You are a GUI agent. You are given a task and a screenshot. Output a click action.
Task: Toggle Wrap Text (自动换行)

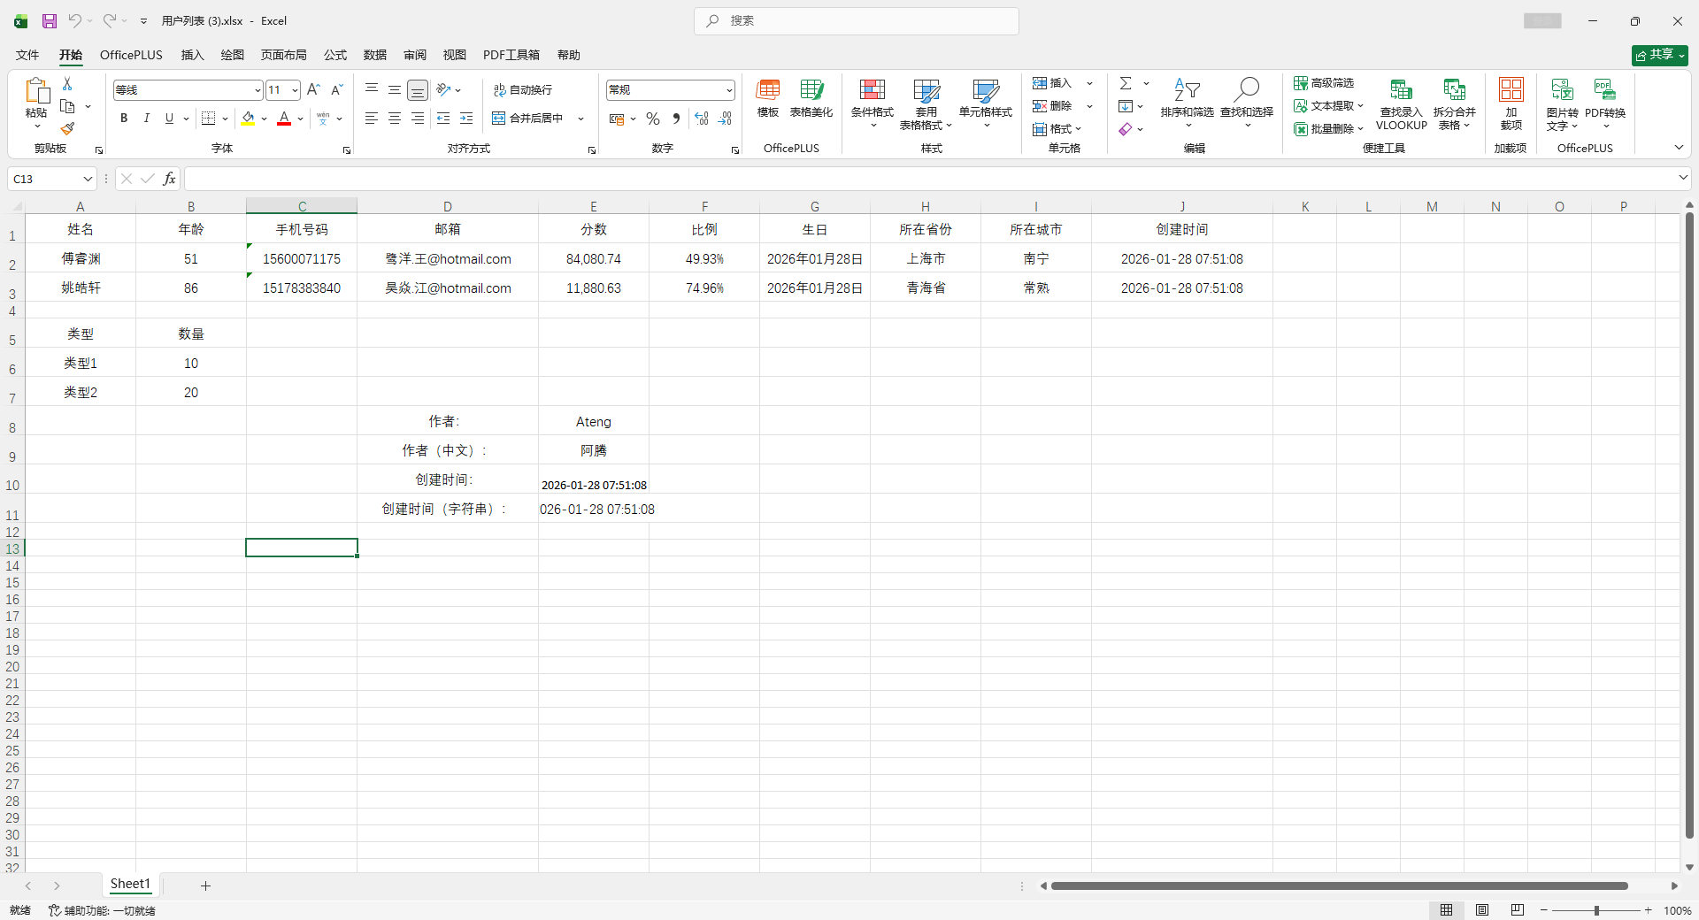coord(523,90)
